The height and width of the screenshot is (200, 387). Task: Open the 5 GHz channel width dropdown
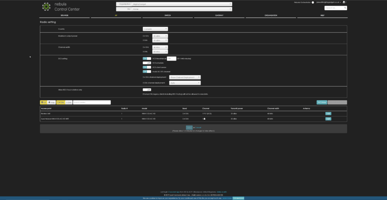click(160, 52)
